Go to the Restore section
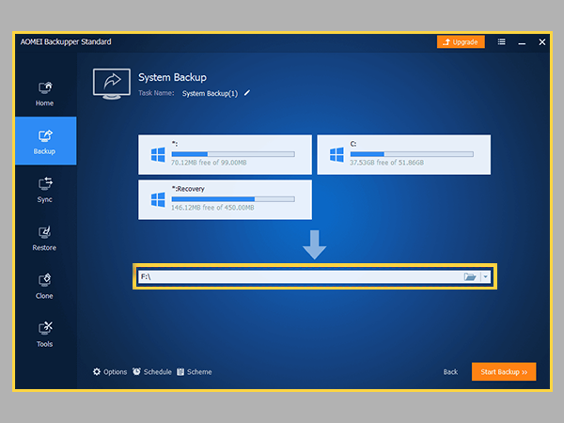Image resolution: width=564 pixels, height=423 pixels. pos(44,238)
